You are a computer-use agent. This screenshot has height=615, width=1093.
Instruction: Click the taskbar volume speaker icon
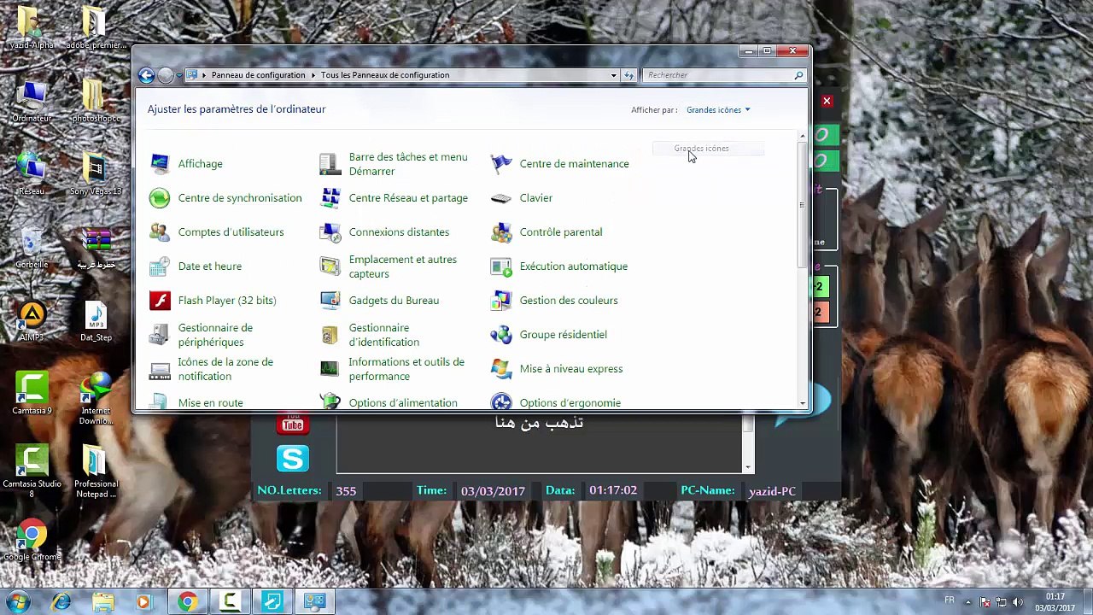[1017, 602]
